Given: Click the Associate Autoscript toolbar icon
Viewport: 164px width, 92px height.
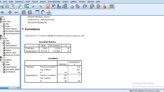Looking at the screenshot, I should (x=92, y=6).
